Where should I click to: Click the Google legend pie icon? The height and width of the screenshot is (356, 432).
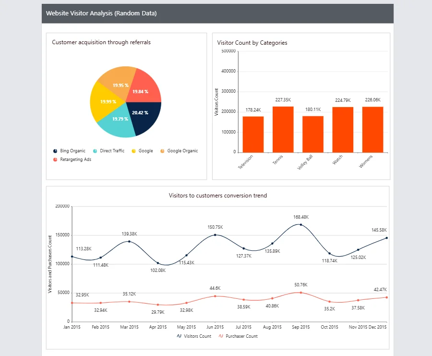tap(133, 151)
